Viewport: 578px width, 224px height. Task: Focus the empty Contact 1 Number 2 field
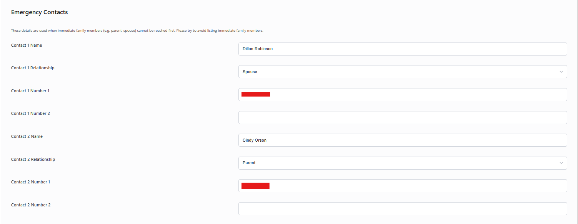[403, 118]
